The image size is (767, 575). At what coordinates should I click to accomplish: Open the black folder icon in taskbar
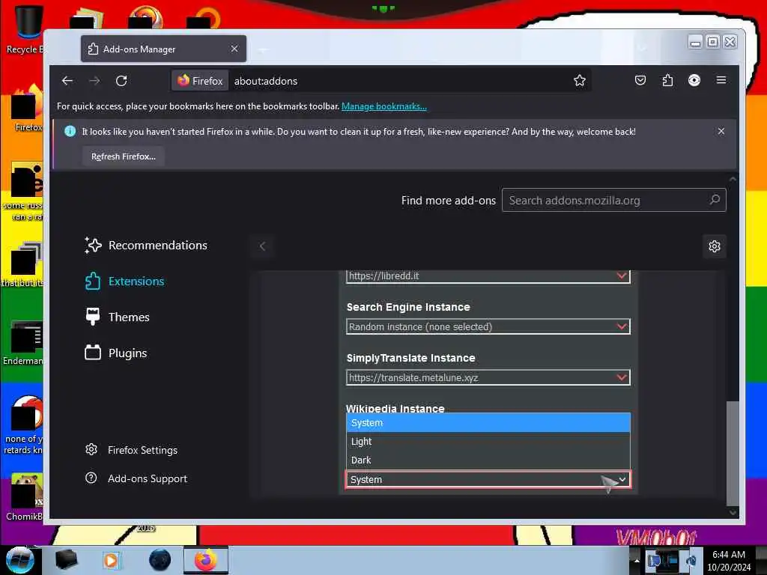click(66, 560)
